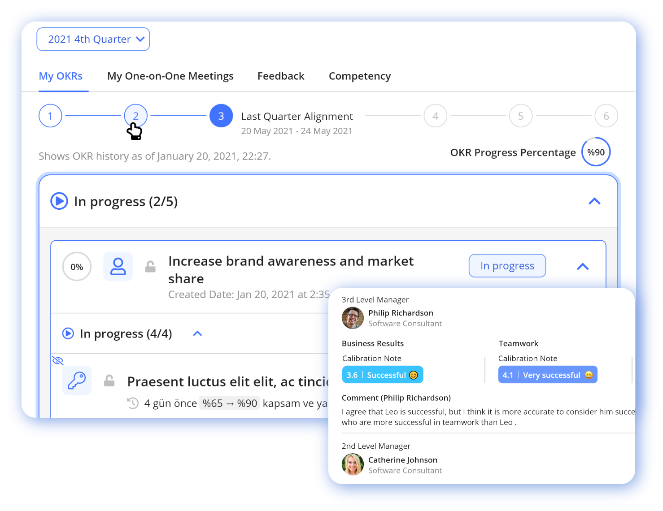Viewport: 663px width, 511px height.
Task: Click the 20 May 2021 - 24 May 2021 date range
Action: [297, 131]
